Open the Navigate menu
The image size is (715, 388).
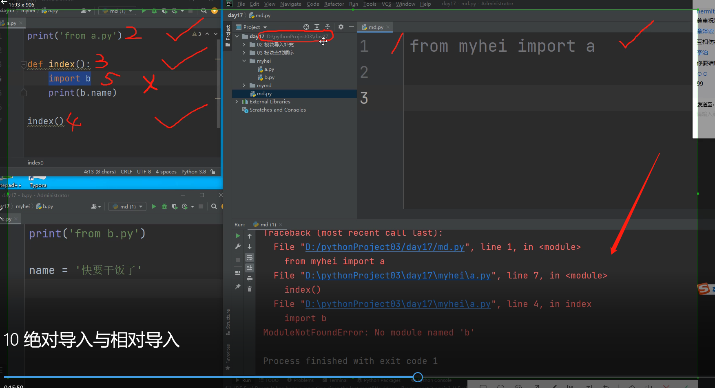291,4
